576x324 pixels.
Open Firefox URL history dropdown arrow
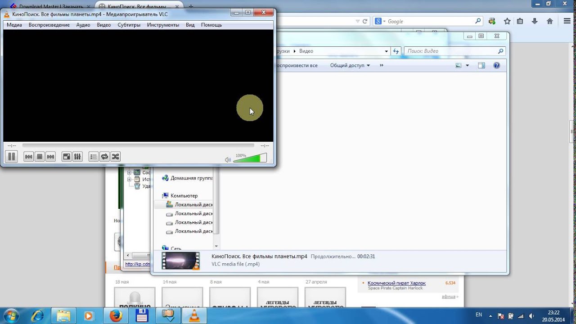point(357,21)
